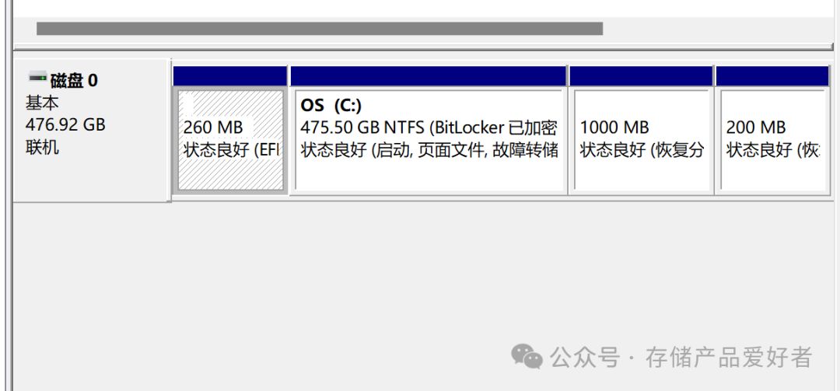Click the horizontal scrollbar thumb
Viewport: 840px width, 391px height.
coord(319,29)
